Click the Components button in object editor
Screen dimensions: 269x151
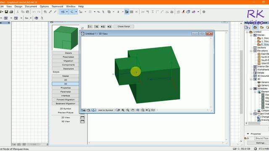(x=66, y=65)
